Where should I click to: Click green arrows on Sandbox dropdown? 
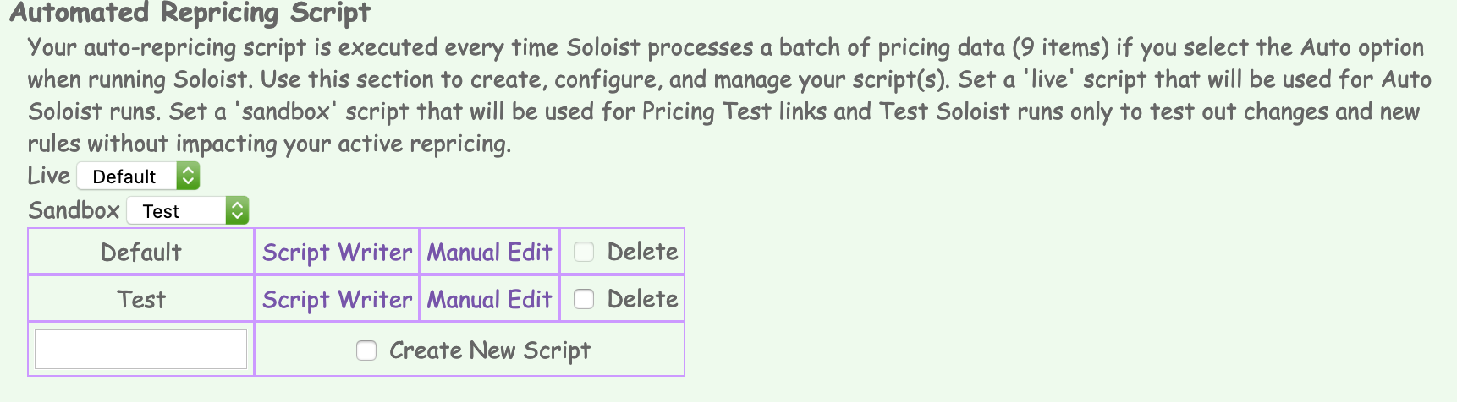click(237, 210)
